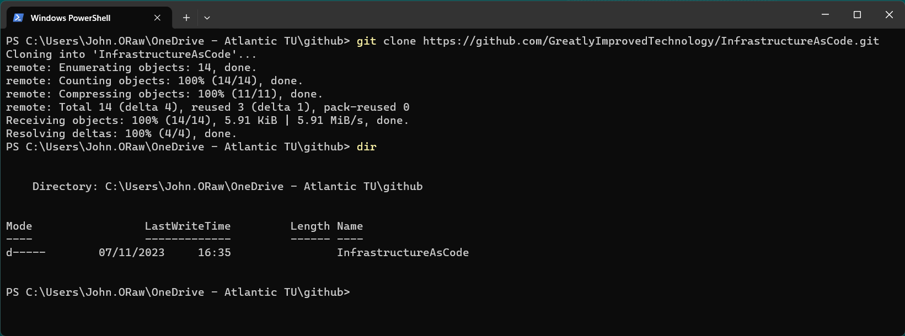Click the Length column header
The image size is (905, 336).
pyautogui.click(x=310, y=226)
